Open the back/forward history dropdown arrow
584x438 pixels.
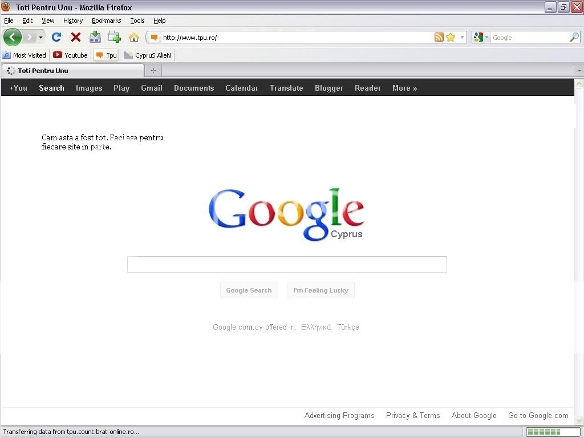40,37
